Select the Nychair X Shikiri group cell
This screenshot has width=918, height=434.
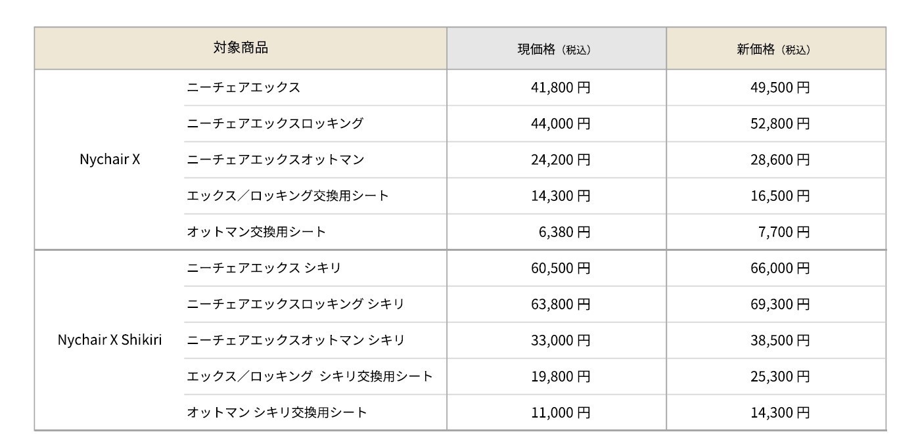click(x=109, y=341)
